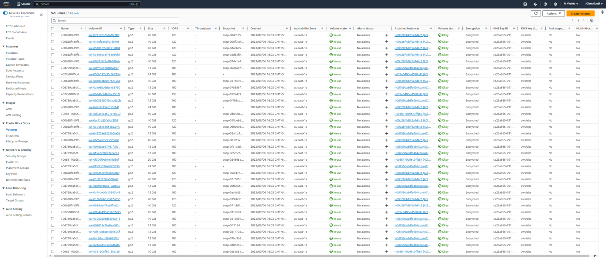The width and height of the screenshot is (606, 257).
Task: Go to Snapshots in the sidebar
Action: [x=12, y=135]
